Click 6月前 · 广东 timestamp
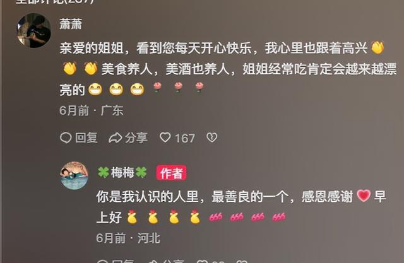Image resolution: width=404 pixels, height=263 pixels. 91,110
